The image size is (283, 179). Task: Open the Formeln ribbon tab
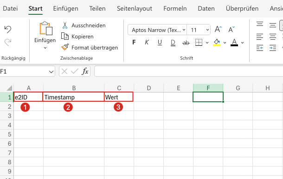tap(175, 8)
